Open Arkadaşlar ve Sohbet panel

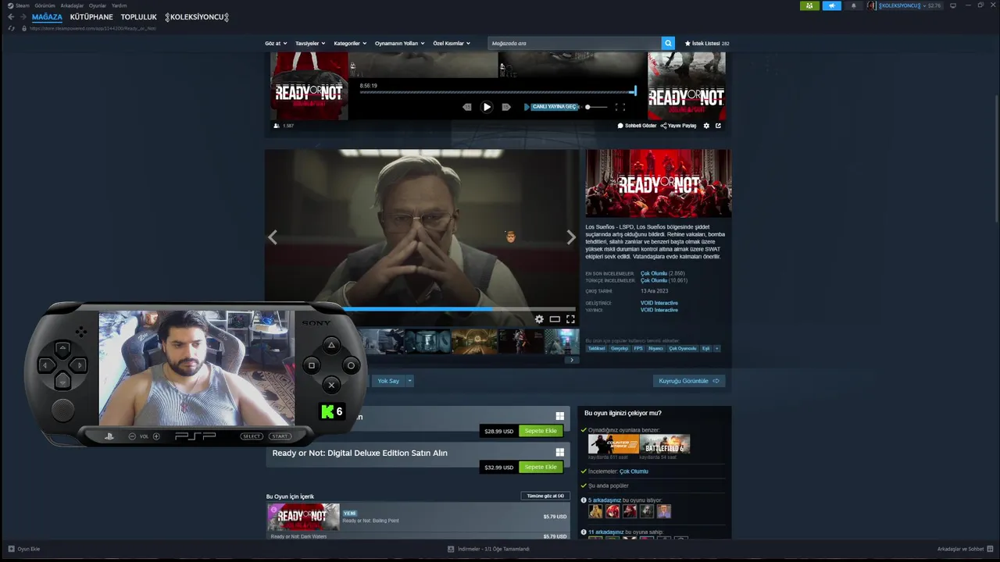[x=964, y=549]
